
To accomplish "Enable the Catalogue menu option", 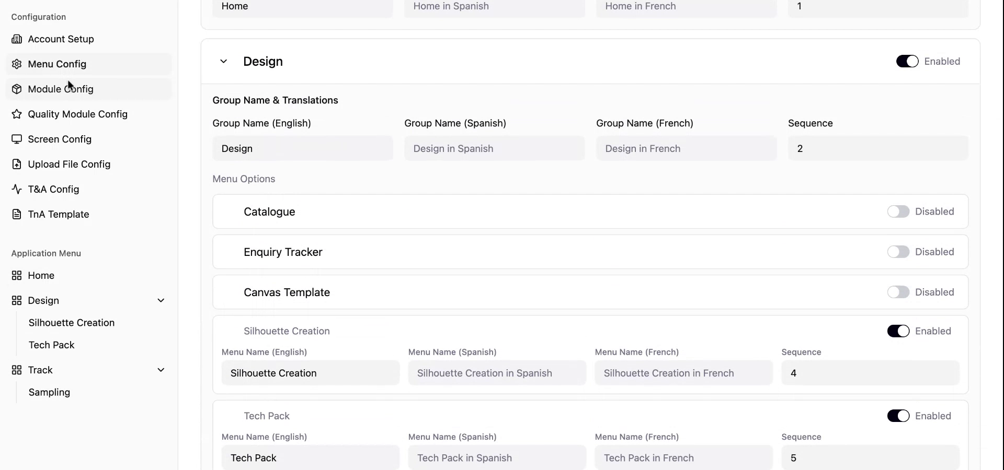I will click(x=898, y=211).
